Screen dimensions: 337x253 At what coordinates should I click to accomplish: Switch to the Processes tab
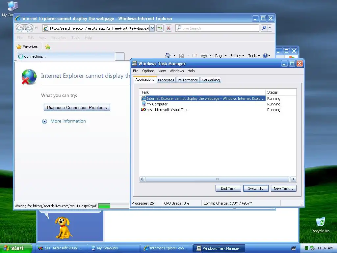tap(166, 80)
